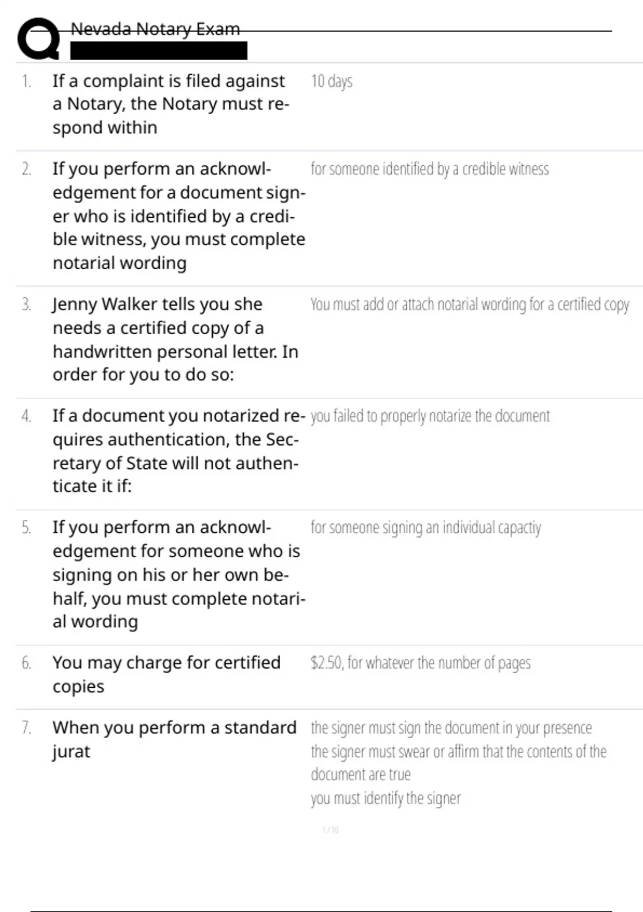Click the 'signer must sign the document in your presence' line

(451, 728)
